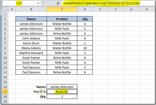Click the cell containing James Atkinson in row 16
The width and height of the screenshot is (156, 105).
[x=62, y=87]
